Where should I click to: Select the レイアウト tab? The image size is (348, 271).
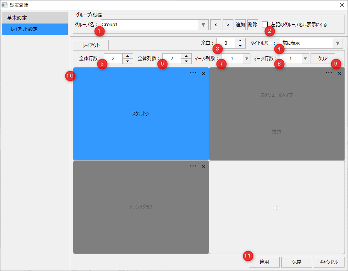pos(91,45)
